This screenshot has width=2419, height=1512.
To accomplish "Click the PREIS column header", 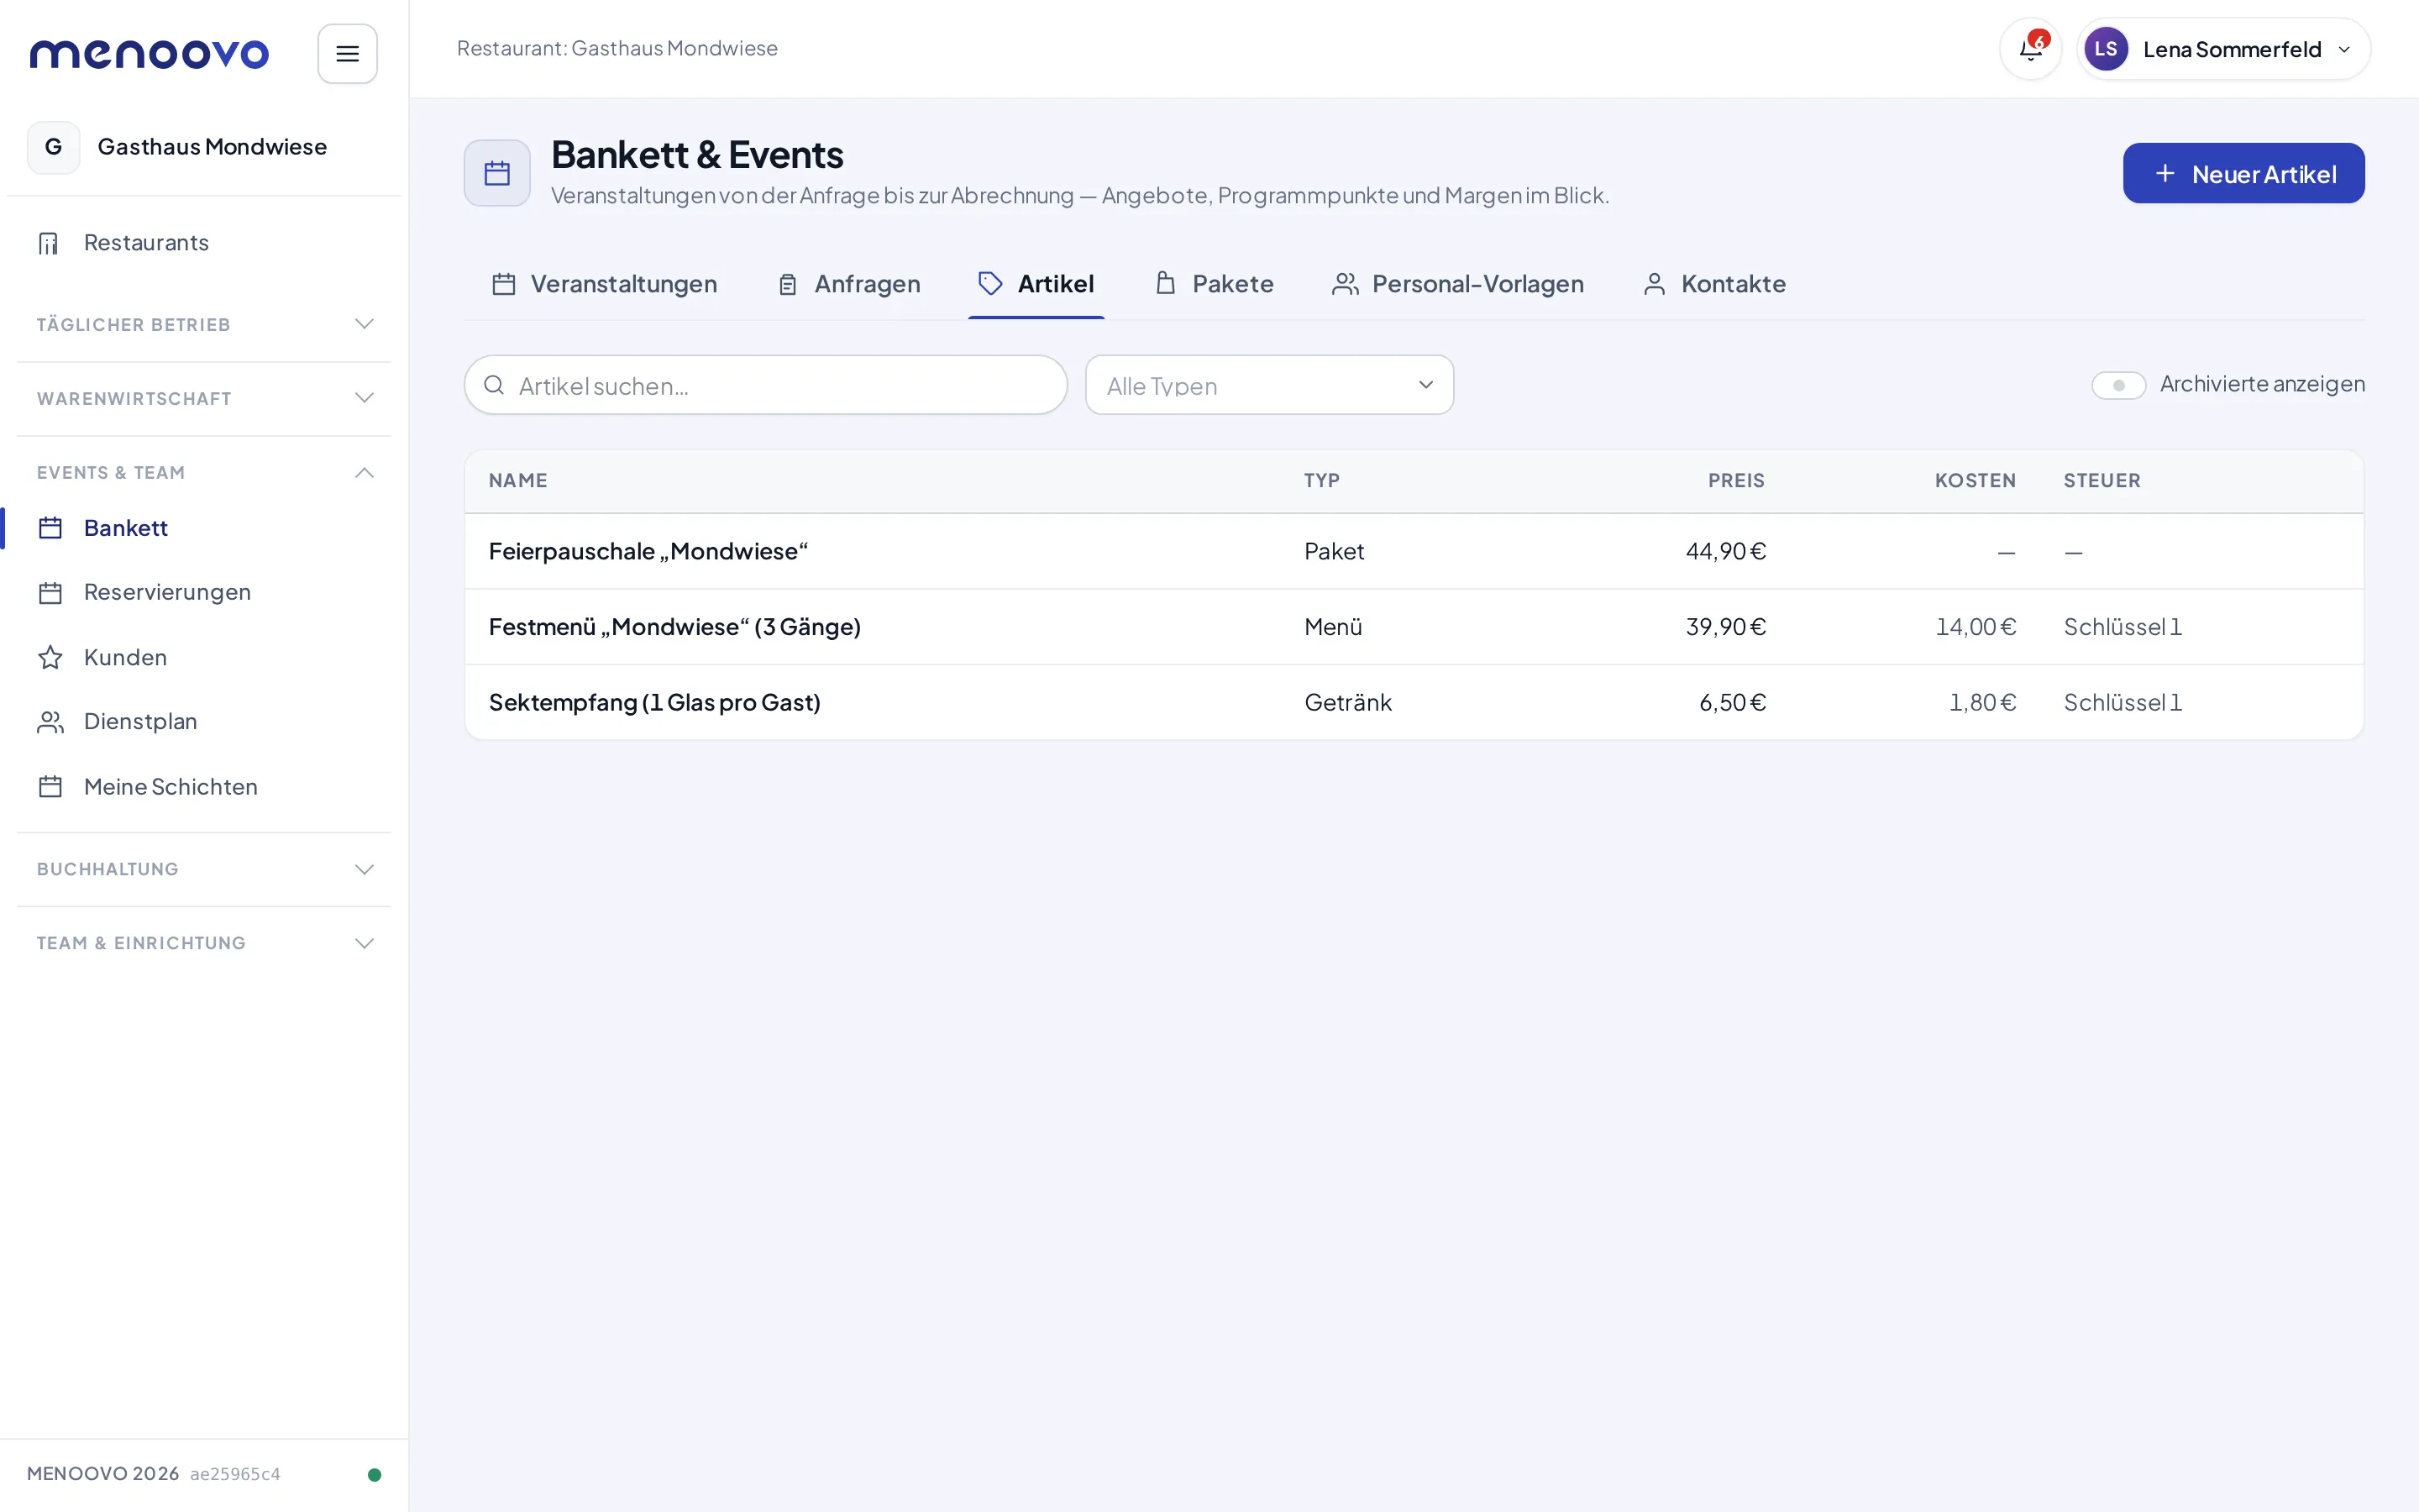I will [x=1736, y=481].
